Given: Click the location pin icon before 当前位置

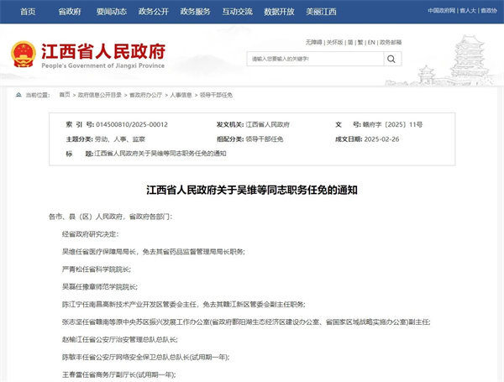Looking at the screenshot, I should (x=18, y=95).
